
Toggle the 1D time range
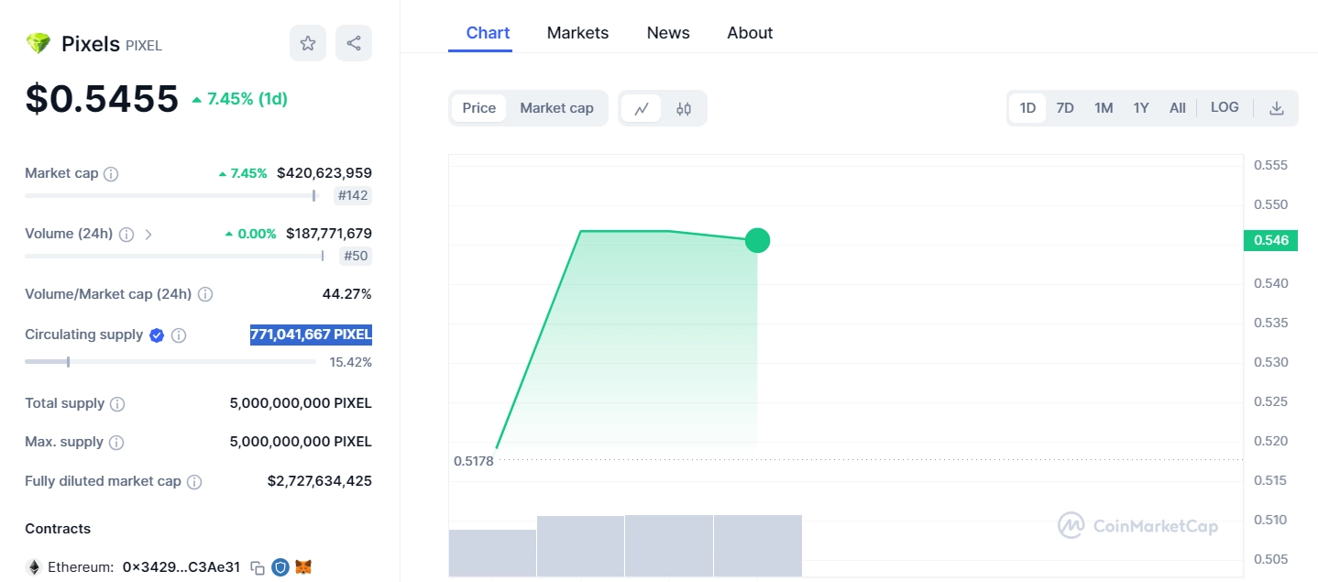pos(1027,107)
